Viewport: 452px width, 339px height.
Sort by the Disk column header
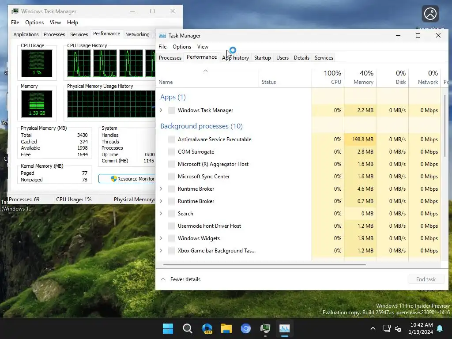(x=392, y=78)
